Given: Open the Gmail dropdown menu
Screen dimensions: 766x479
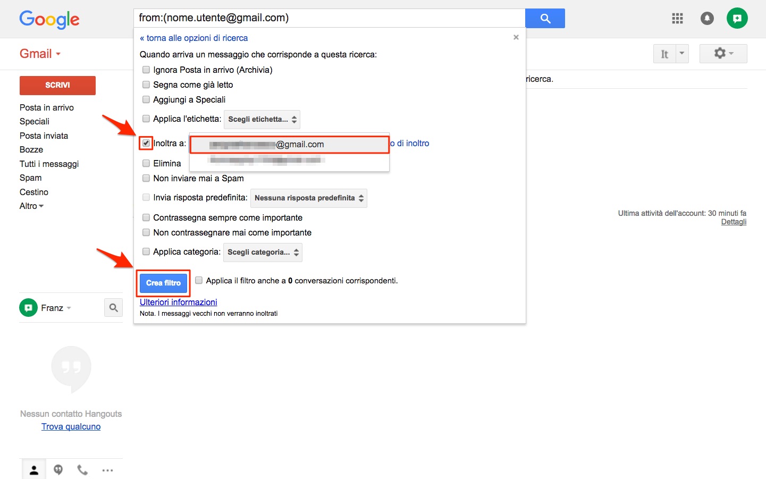Looking at the screenshot, I should 40,54.
